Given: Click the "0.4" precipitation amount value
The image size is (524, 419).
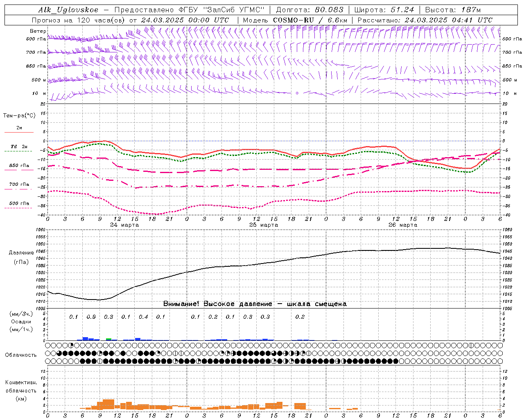Looking at the screenshot, I should pos(143,317).
